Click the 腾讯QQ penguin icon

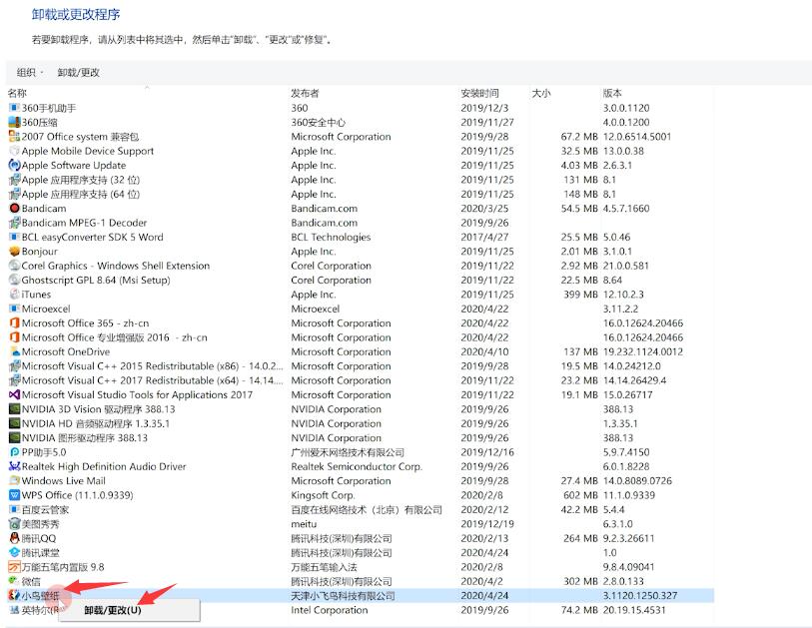15,538
